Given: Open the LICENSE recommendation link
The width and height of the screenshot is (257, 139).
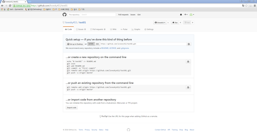Looking at the screenshot, I should click(113, 48).
